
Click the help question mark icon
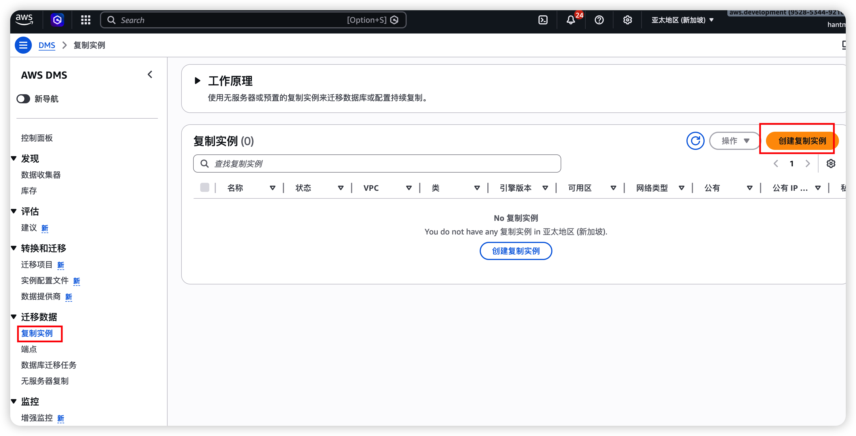click(x=599, y=20)
